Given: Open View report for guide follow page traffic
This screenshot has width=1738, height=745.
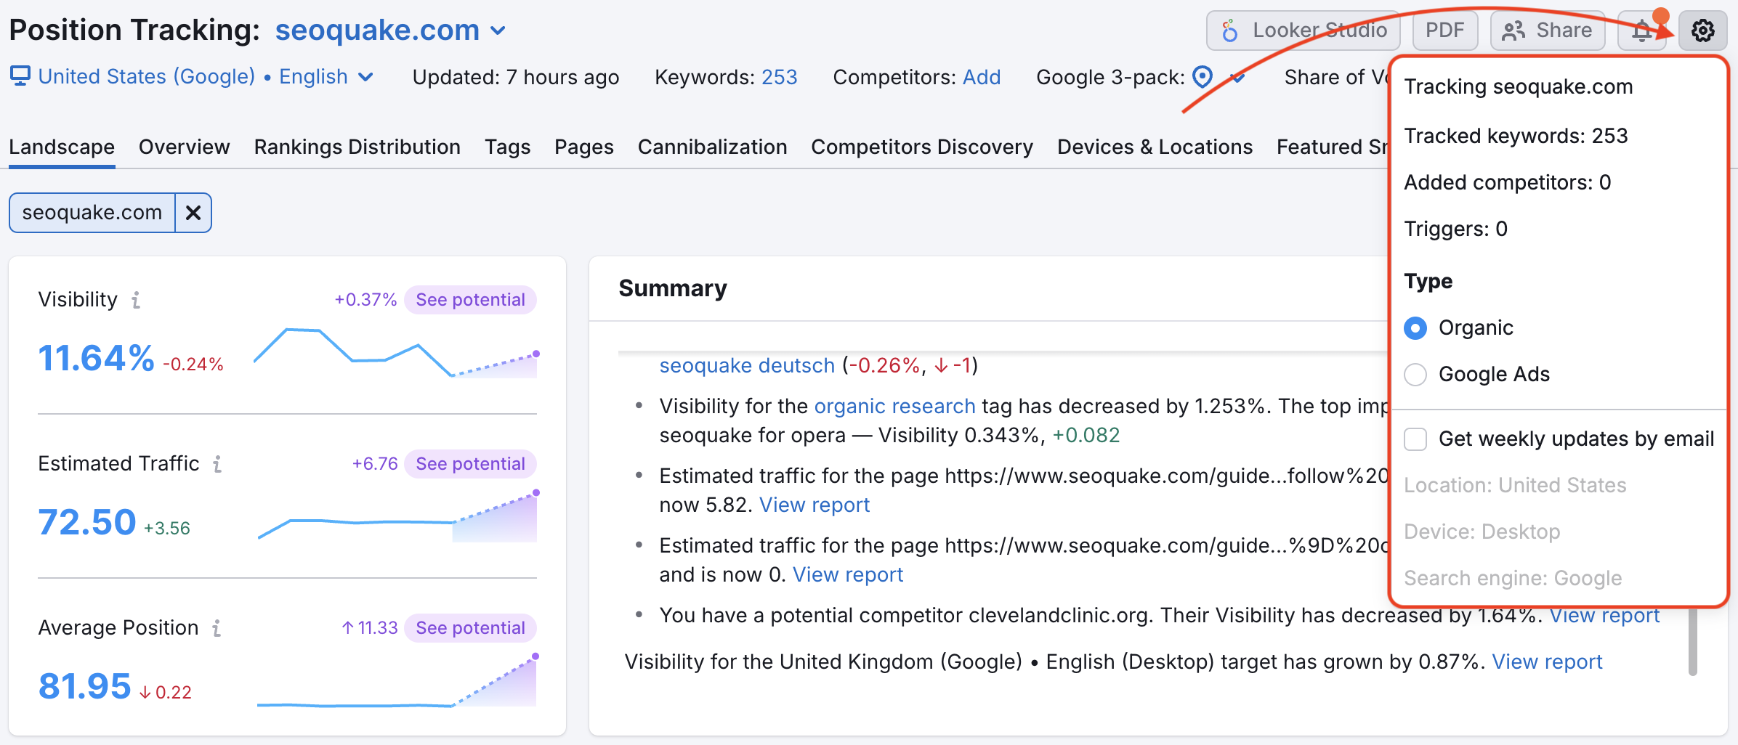Looking at the screenshot, I should tap(815, 505).
